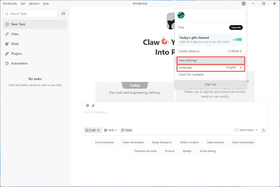The width and height of the screenshot is (280, 187).
Task: Open Claw Settings
Action: pyautogui.click(x=211, y=60)
